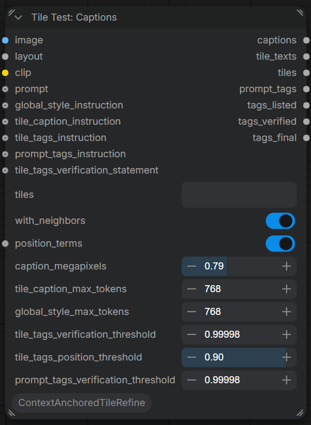Click the top-right corner resize handle
Viewport: 311px width, 425px height.
(300, 12)
